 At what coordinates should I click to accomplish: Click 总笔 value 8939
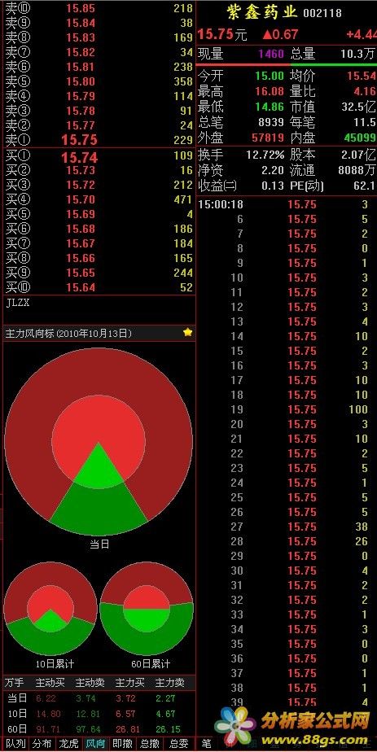(271, 122)
